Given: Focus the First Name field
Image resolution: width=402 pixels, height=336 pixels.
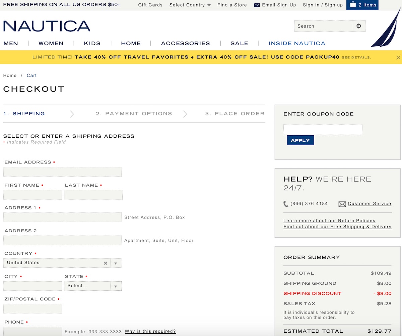Looking at the screenshot, I should (x=32, y=195).
